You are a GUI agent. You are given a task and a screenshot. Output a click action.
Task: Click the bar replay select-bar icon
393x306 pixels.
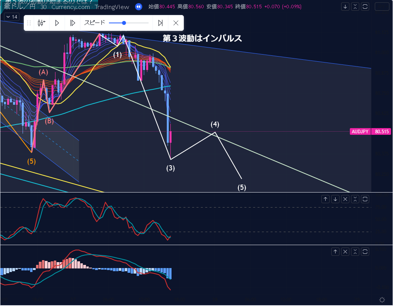tap(41, 23)
